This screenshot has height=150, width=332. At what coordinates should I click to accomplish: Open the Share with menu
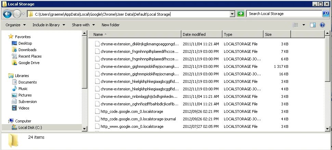point(83,25)
